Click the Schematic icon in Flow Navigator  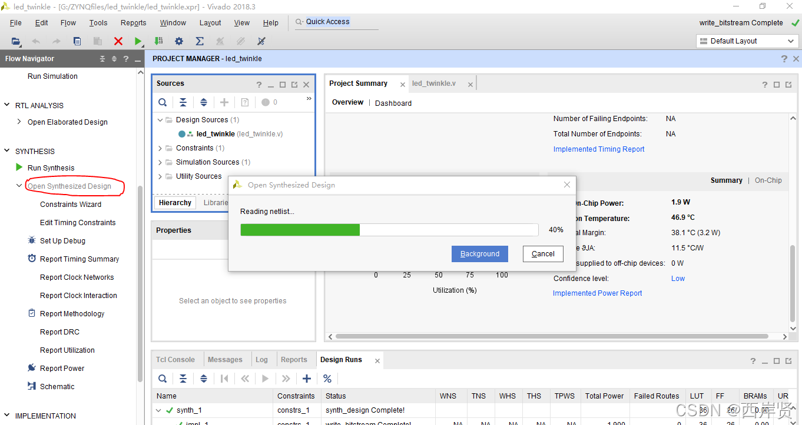[x=32, y=386]
